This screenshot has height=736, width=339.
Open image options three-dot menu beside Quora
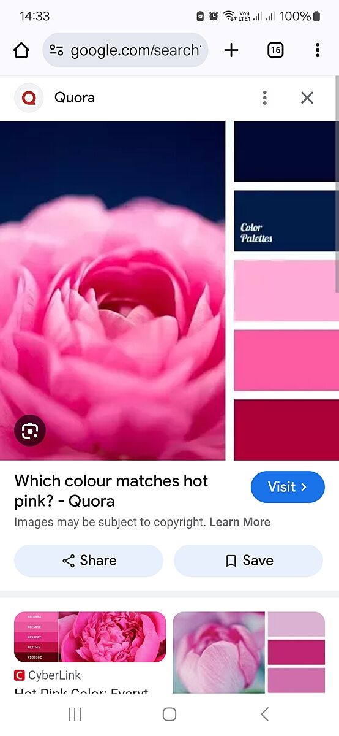click(264, 98)
